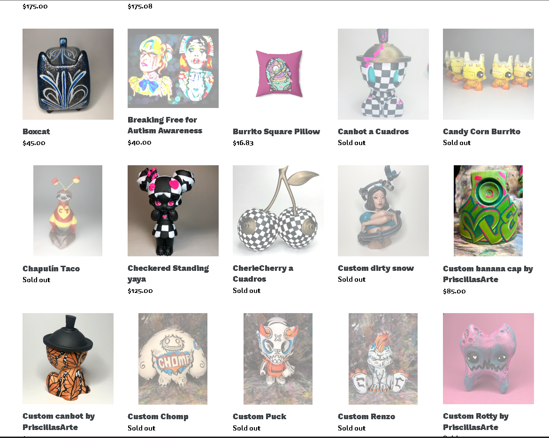Click the Breaking Free for Autism Awareness artwork
Image resolution: width=549 pixels, height=438 pixels.
173,69
